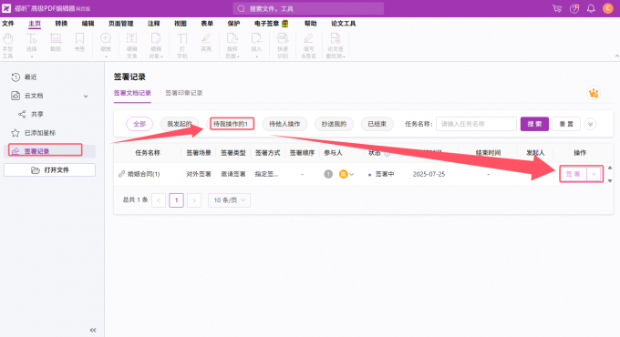Select the Highlight (高亮) pen tool
This screenshot has width=620, height=337.
206,42
